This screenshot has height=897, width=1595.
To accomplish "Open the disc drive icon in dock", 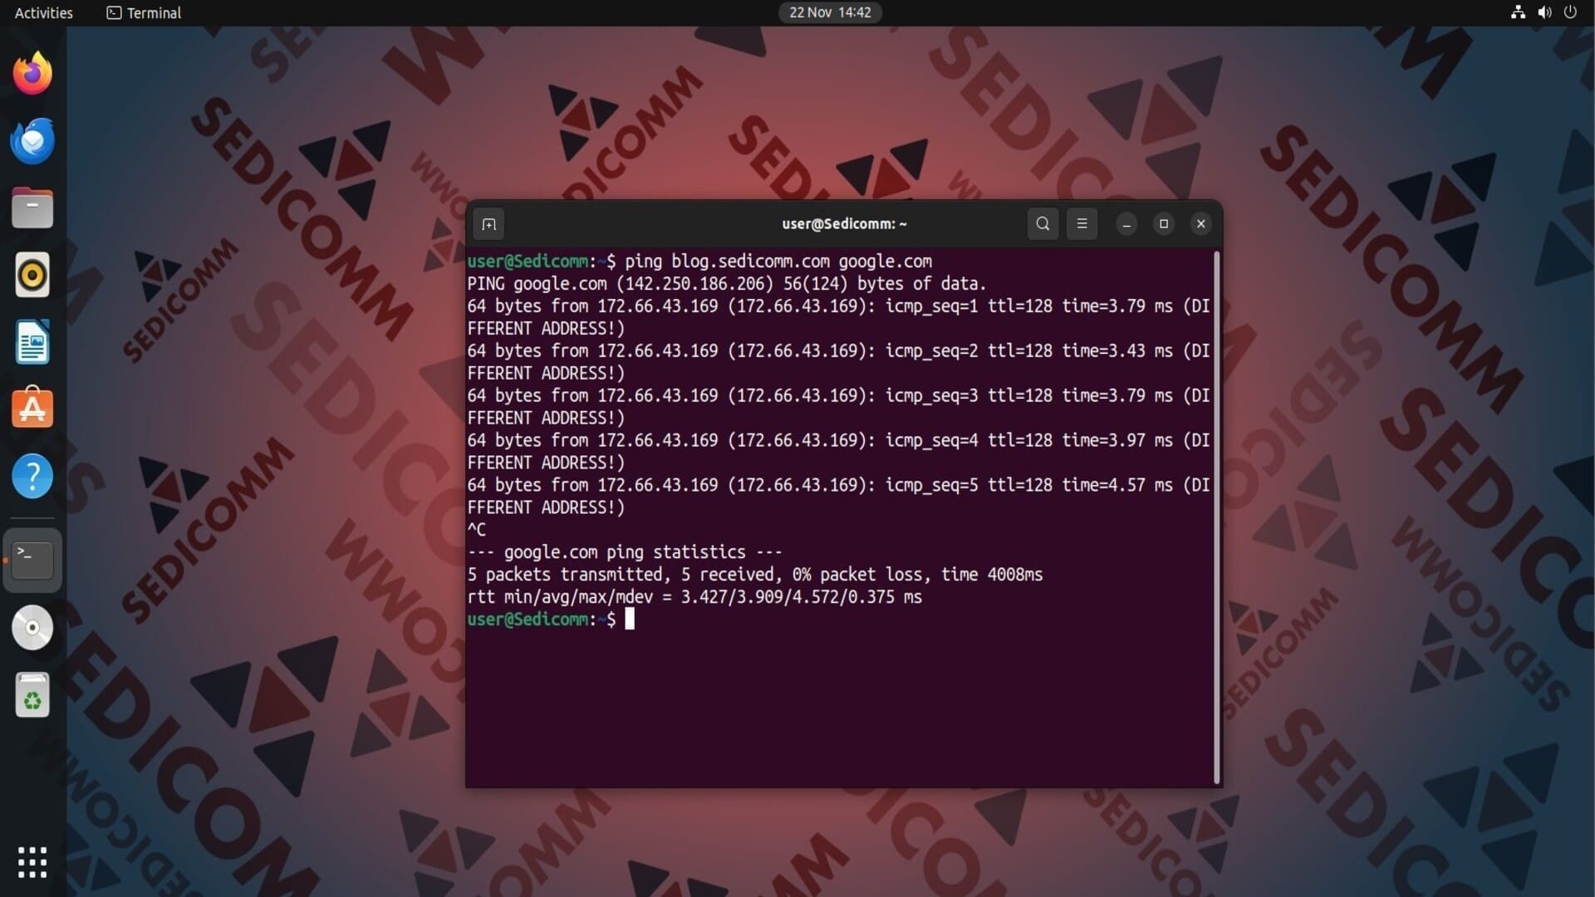I will click(32, 628).
